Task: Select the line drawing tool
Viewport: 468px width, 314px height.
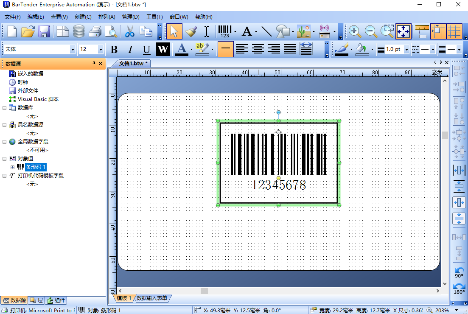Action: tap(266, 31)
